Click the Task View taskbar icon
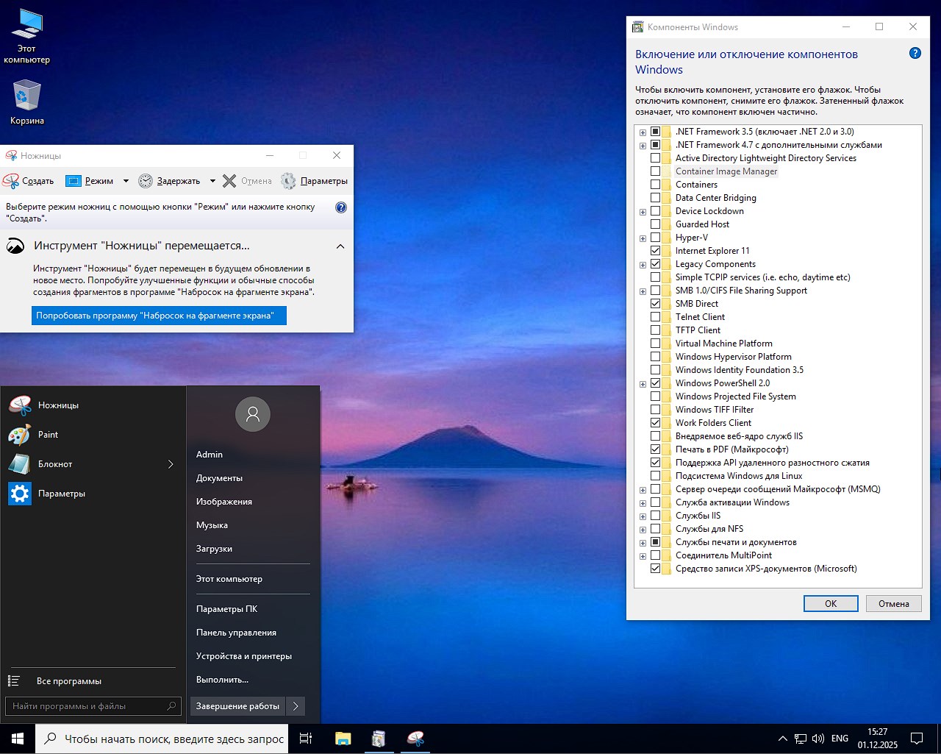 pos(305,738)
